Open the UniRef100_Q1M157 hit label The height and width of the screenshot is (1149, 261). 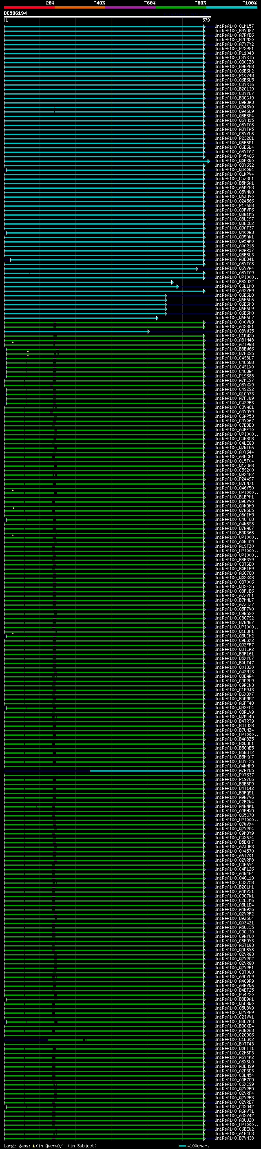click(234, 26)
